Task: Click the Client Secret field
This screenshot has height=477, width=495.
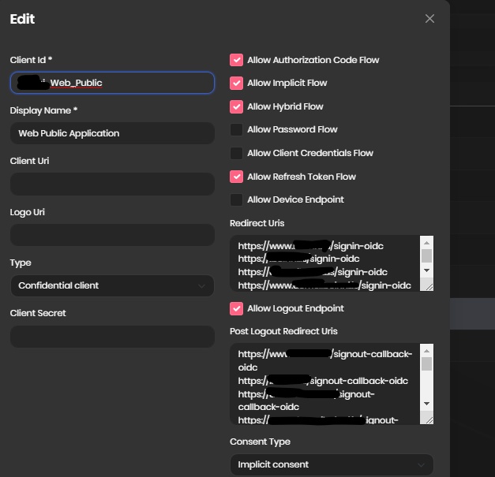Action: pyautogui.click(x=112, y=337)
